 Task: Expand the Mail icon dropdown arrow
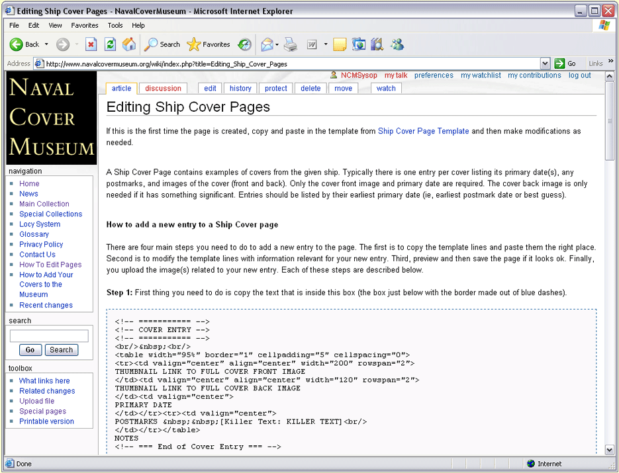coord(277,44)
